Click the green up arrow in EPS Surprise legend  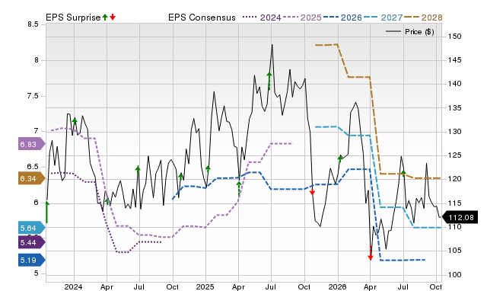105,17
